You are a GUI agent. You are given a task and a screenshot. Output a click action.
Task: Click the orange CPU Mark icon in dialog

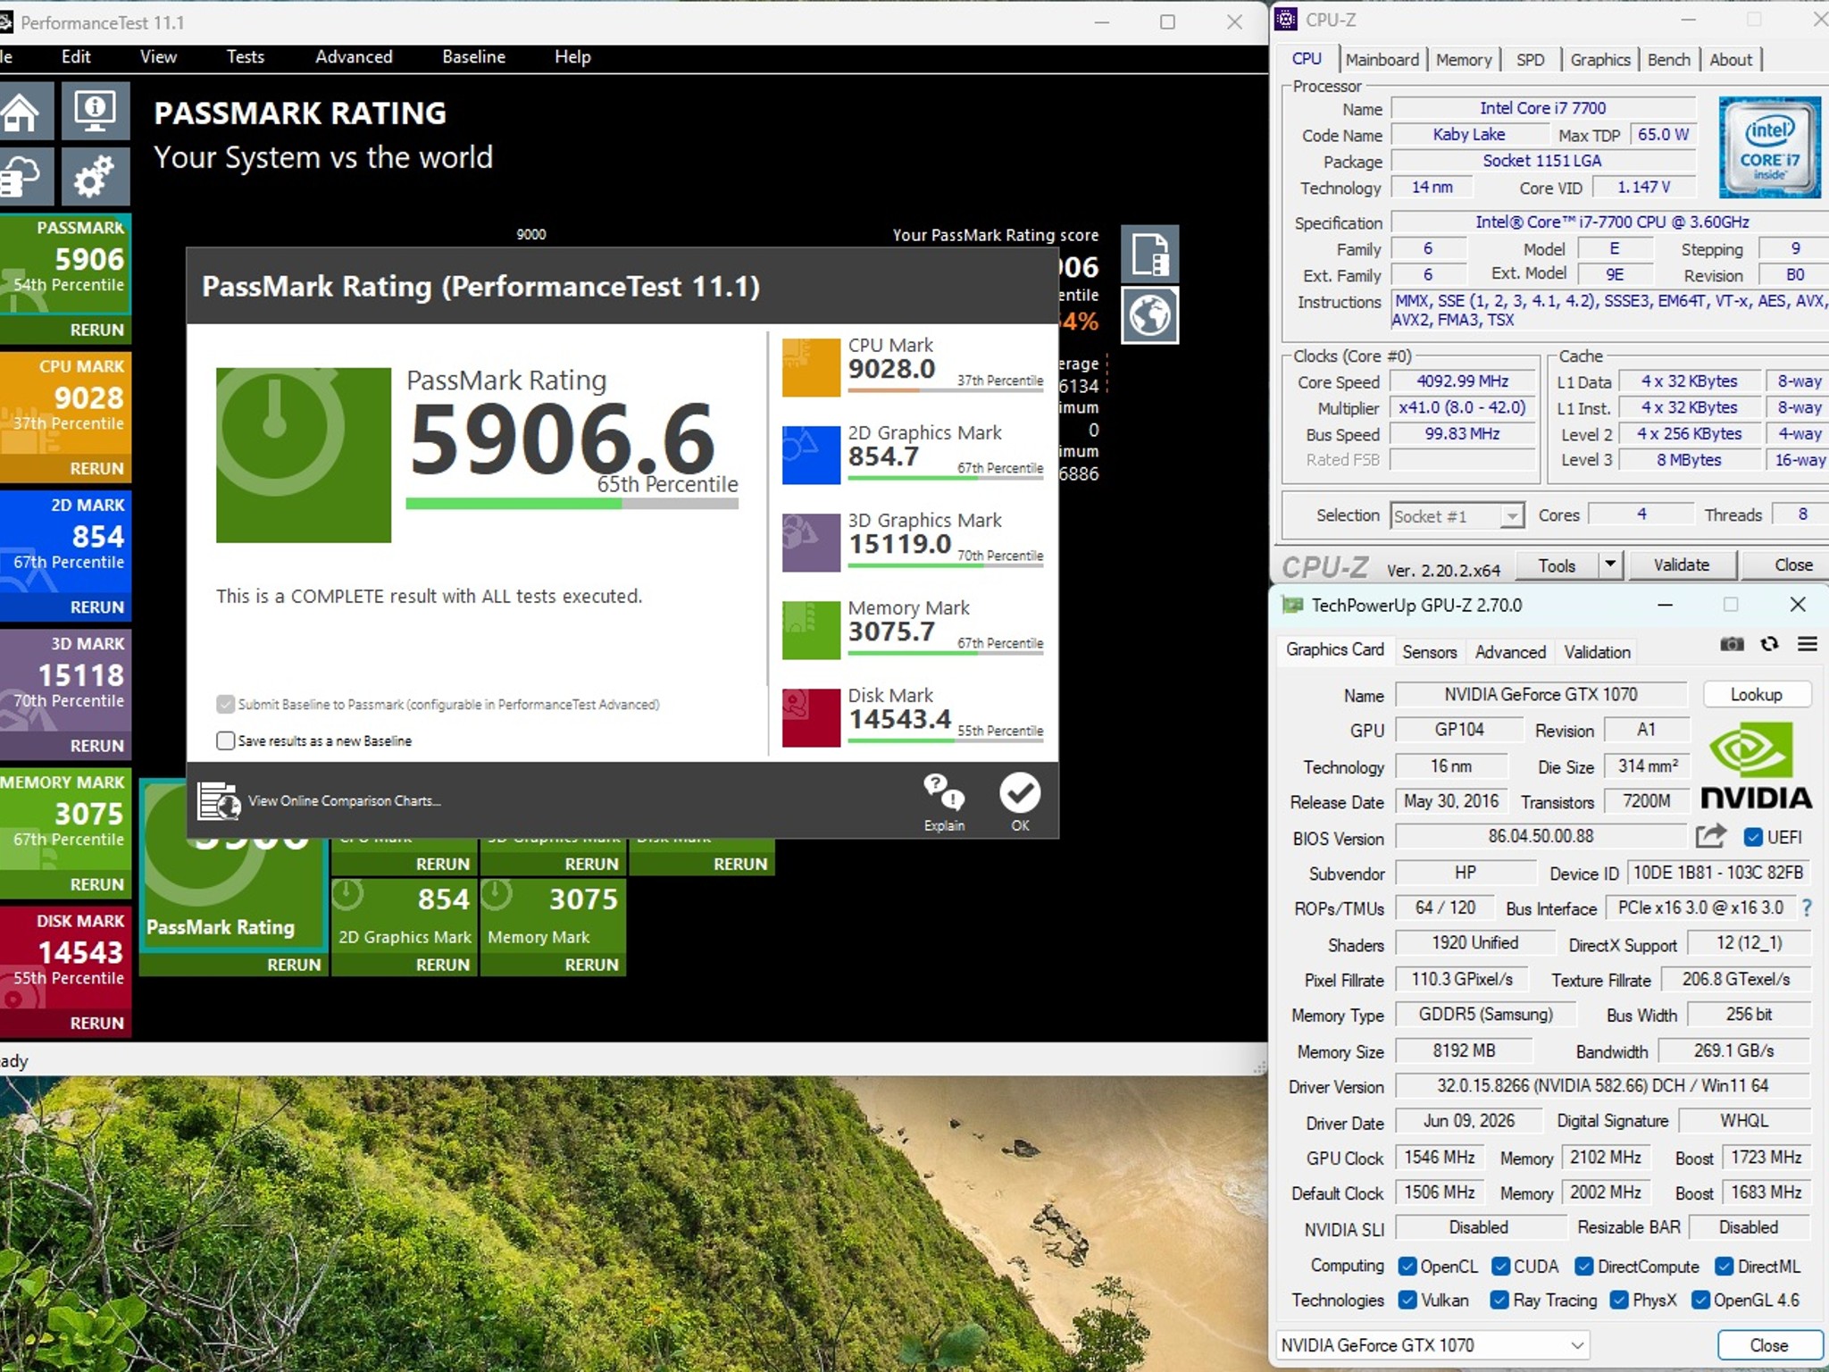pyautogui.click(x=811, y=367)
